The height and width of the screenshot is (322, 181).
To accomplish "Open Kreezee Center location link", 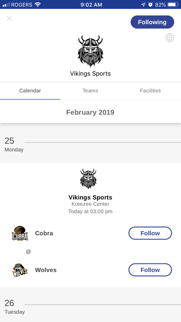I will pos(90,204).
